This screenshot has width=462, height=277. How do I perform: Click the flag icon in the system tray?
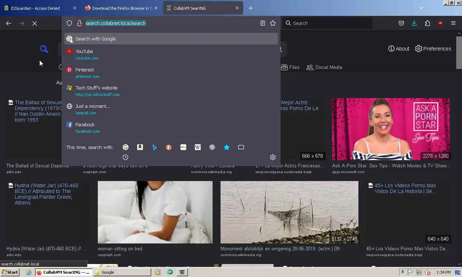[411, 272]
